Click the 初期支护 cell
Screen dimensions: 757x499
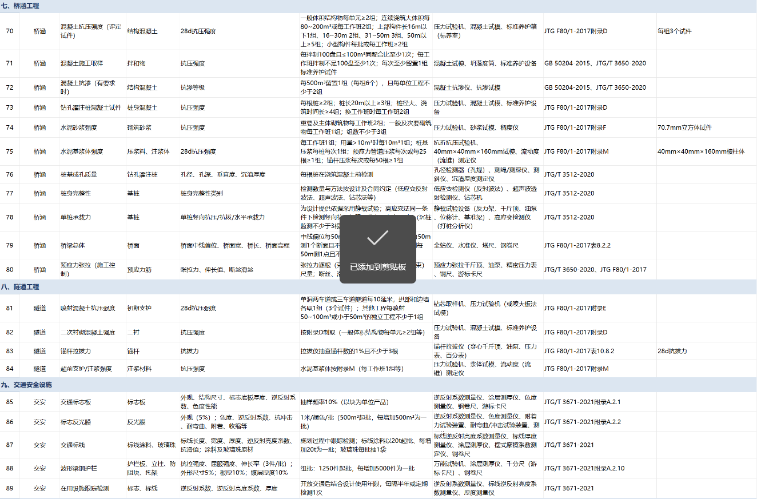pyautogui.click(x=139, y=308)
